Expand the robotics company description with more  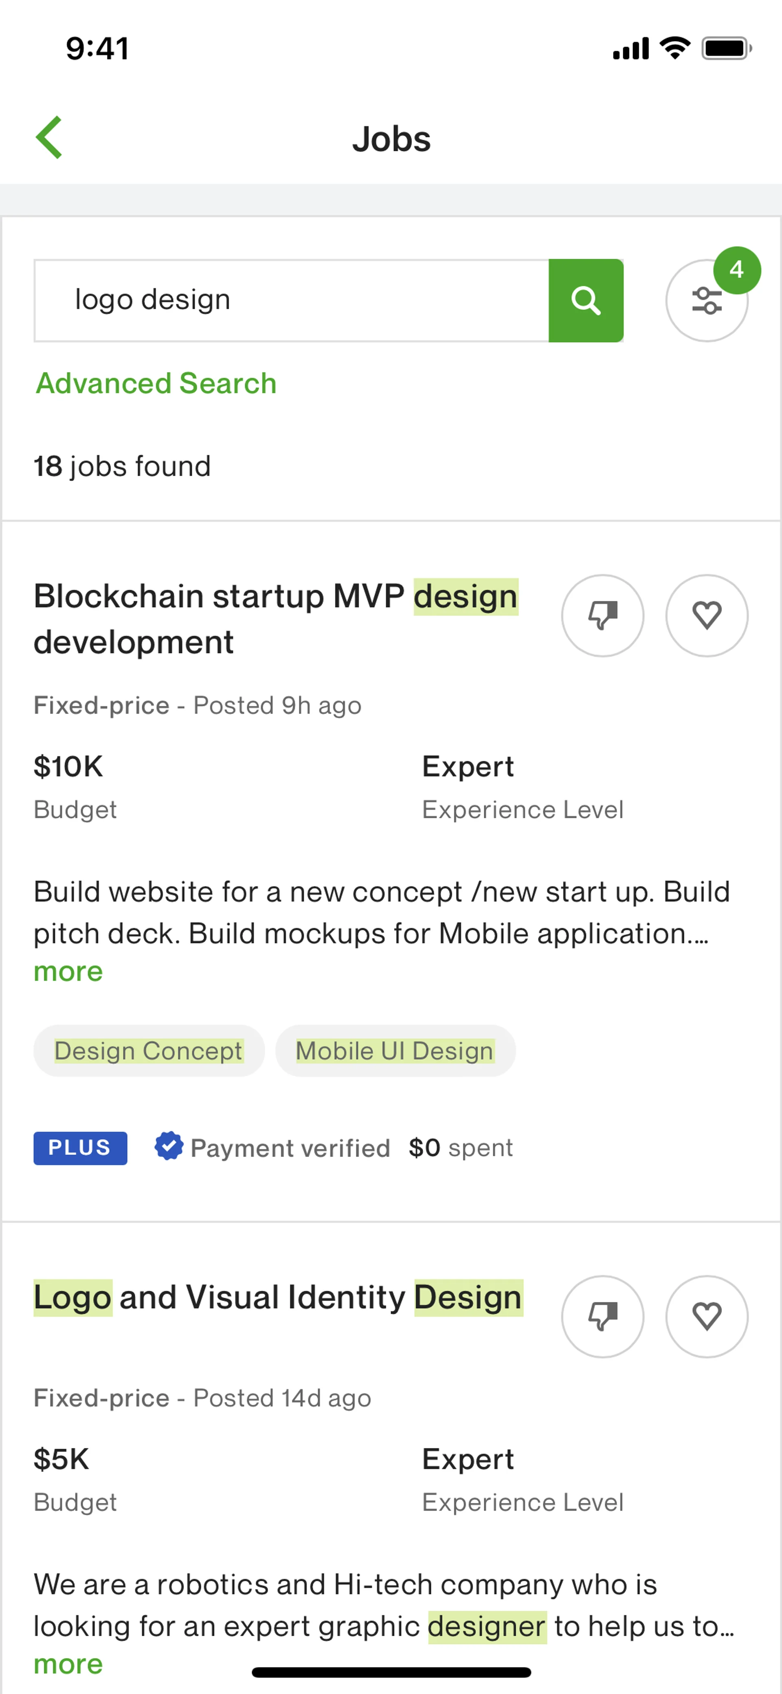pos(68,1664)
